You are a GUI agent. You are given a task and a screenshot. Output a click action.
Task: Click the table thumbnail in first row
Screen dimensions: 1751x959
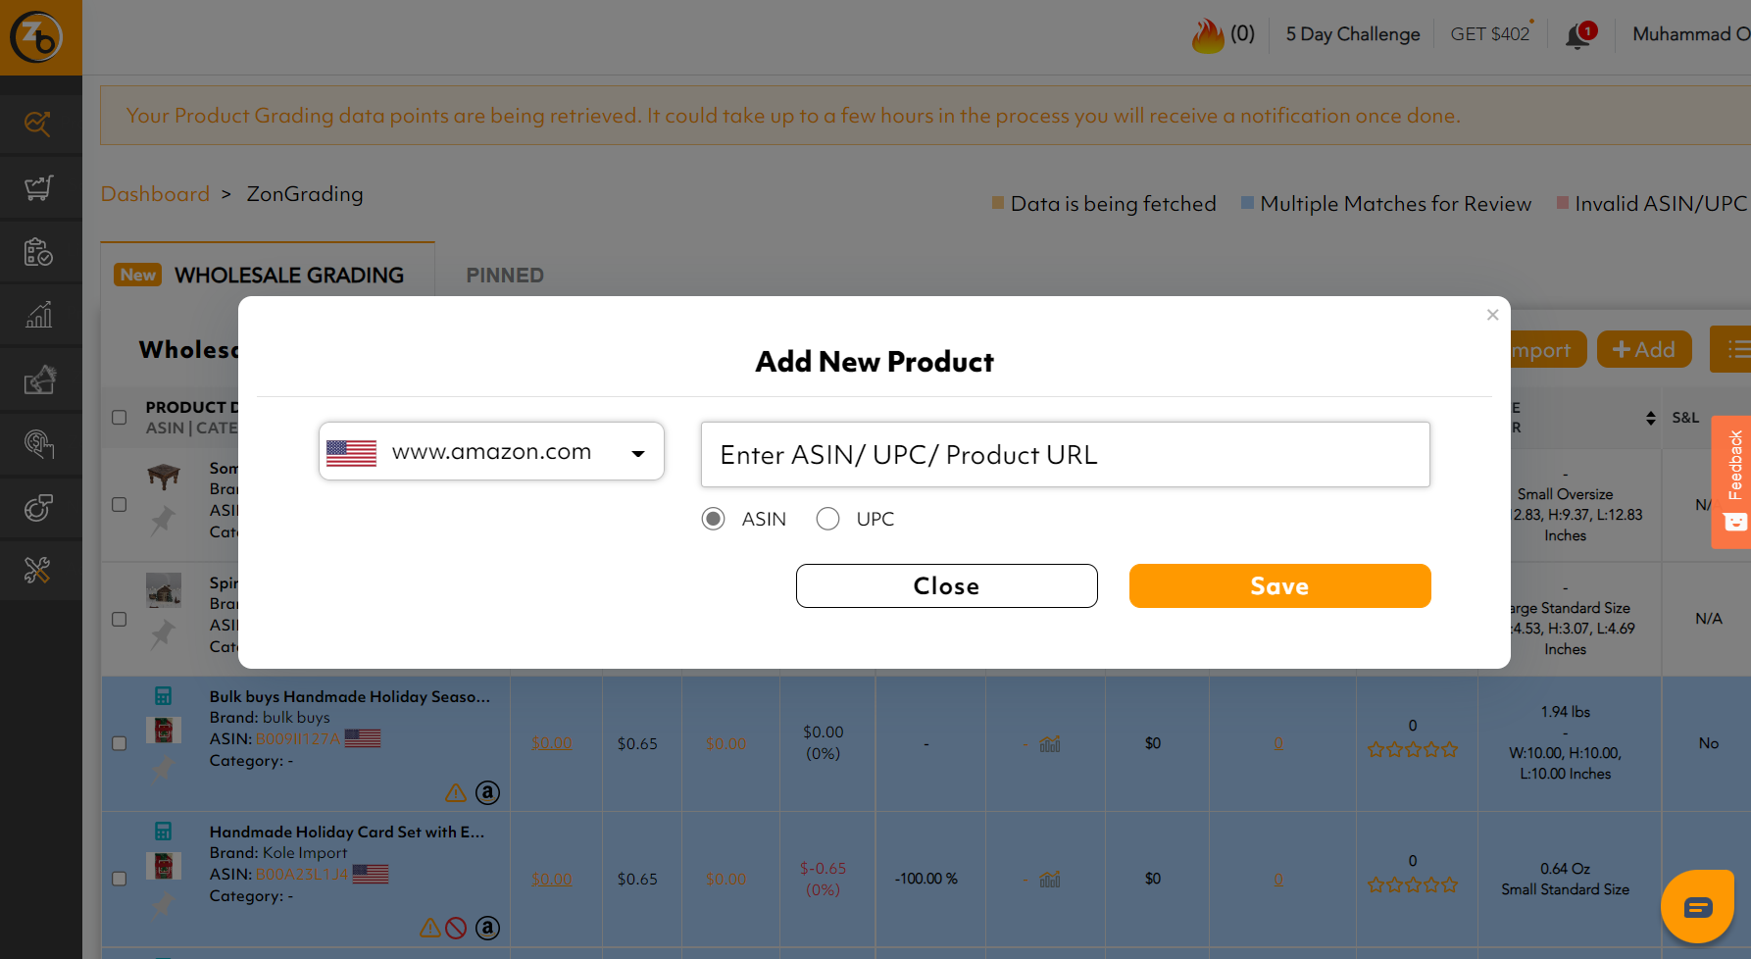[164, 477]
